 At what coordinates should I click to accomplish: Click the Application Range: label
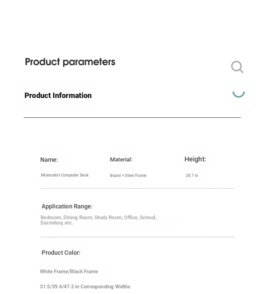click(x=67, y=206)
